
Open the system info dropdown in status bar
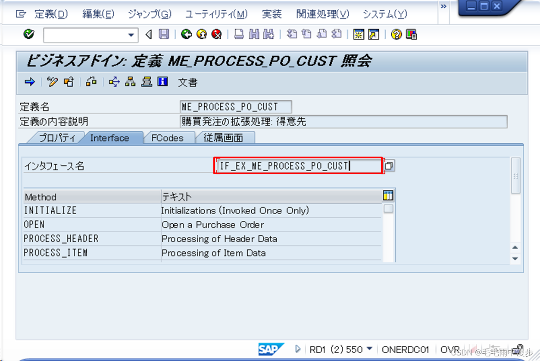[369, 349]
